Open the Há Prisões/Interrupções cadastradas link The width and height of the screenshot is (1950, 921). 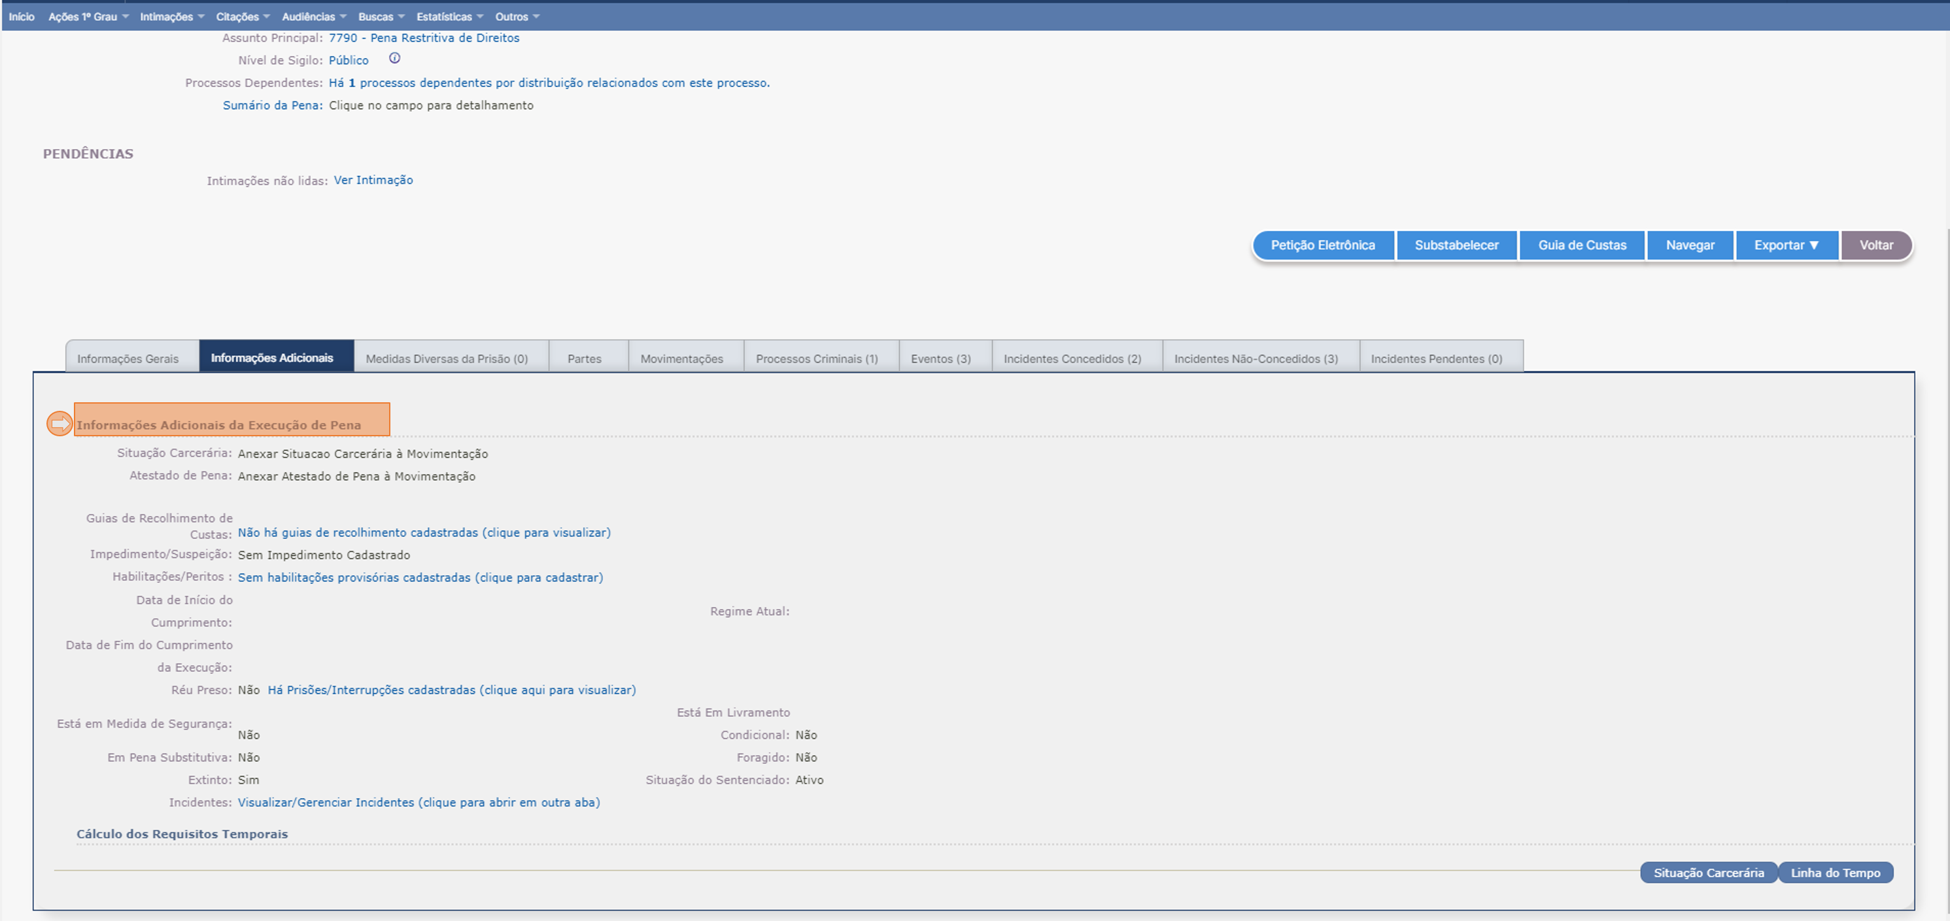[x=452, y=690]
